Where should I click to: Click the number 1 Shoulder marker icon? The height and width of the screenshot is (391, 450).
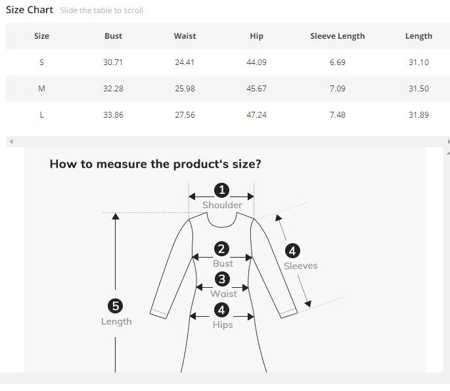pos(222,190)
